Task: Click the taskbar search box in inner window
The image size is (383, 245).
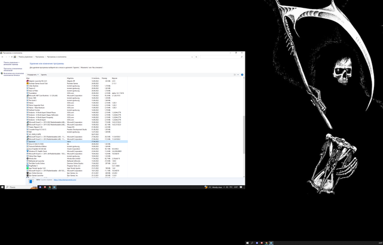Action: click(x=22, y=187)
